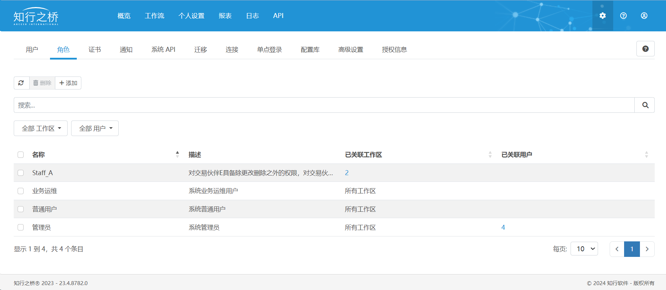Open the help question mark in header
Image resolution: width=666 pixels, height=290 pixels.
click(623, 16)
